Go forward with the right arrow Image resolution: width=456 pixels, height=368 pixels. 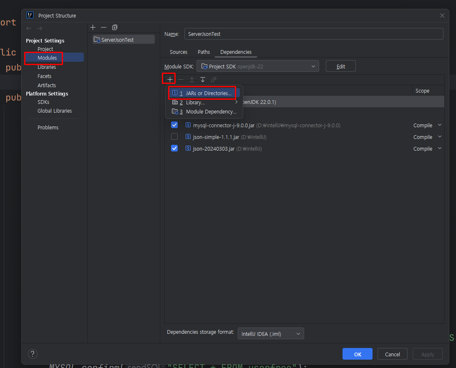[40, 28]
